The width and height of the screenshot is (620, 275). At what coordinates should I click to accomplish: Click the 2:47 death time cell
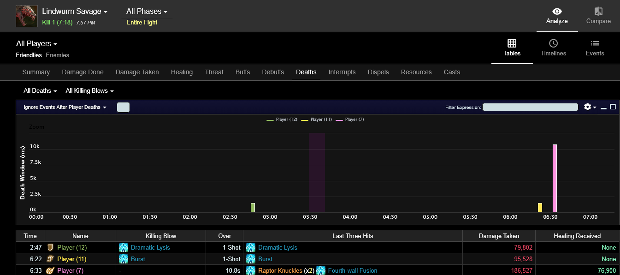pyautogui.click(x=30, y=248)
